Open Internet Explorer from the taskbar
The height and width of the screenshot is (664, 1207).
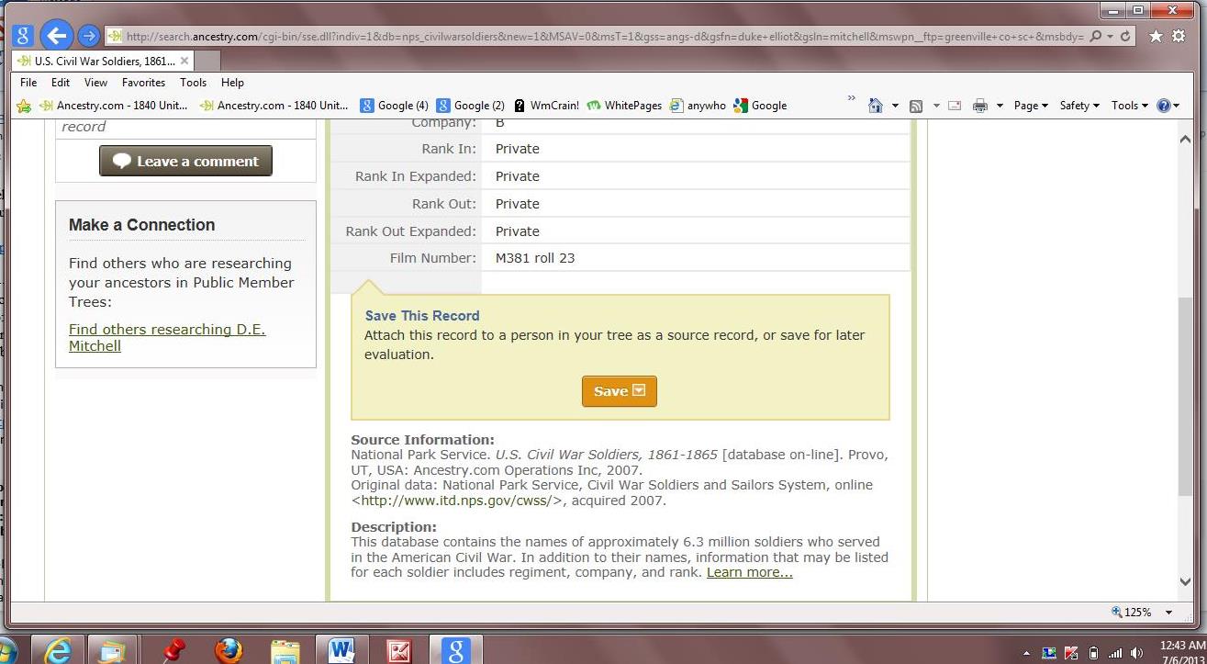tap(58, 650)
